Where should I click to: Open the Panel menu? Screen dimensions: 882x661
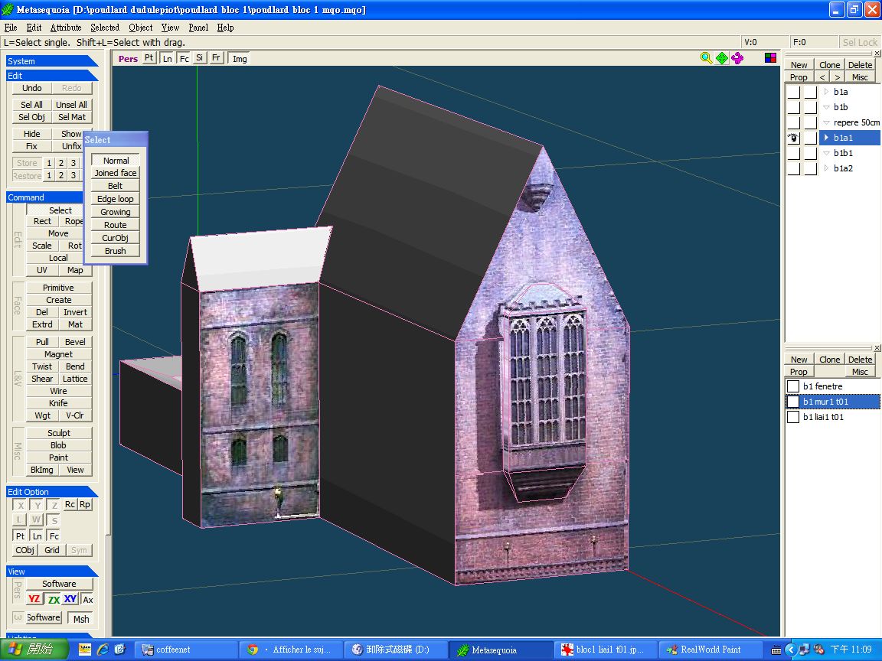[198, 28]
